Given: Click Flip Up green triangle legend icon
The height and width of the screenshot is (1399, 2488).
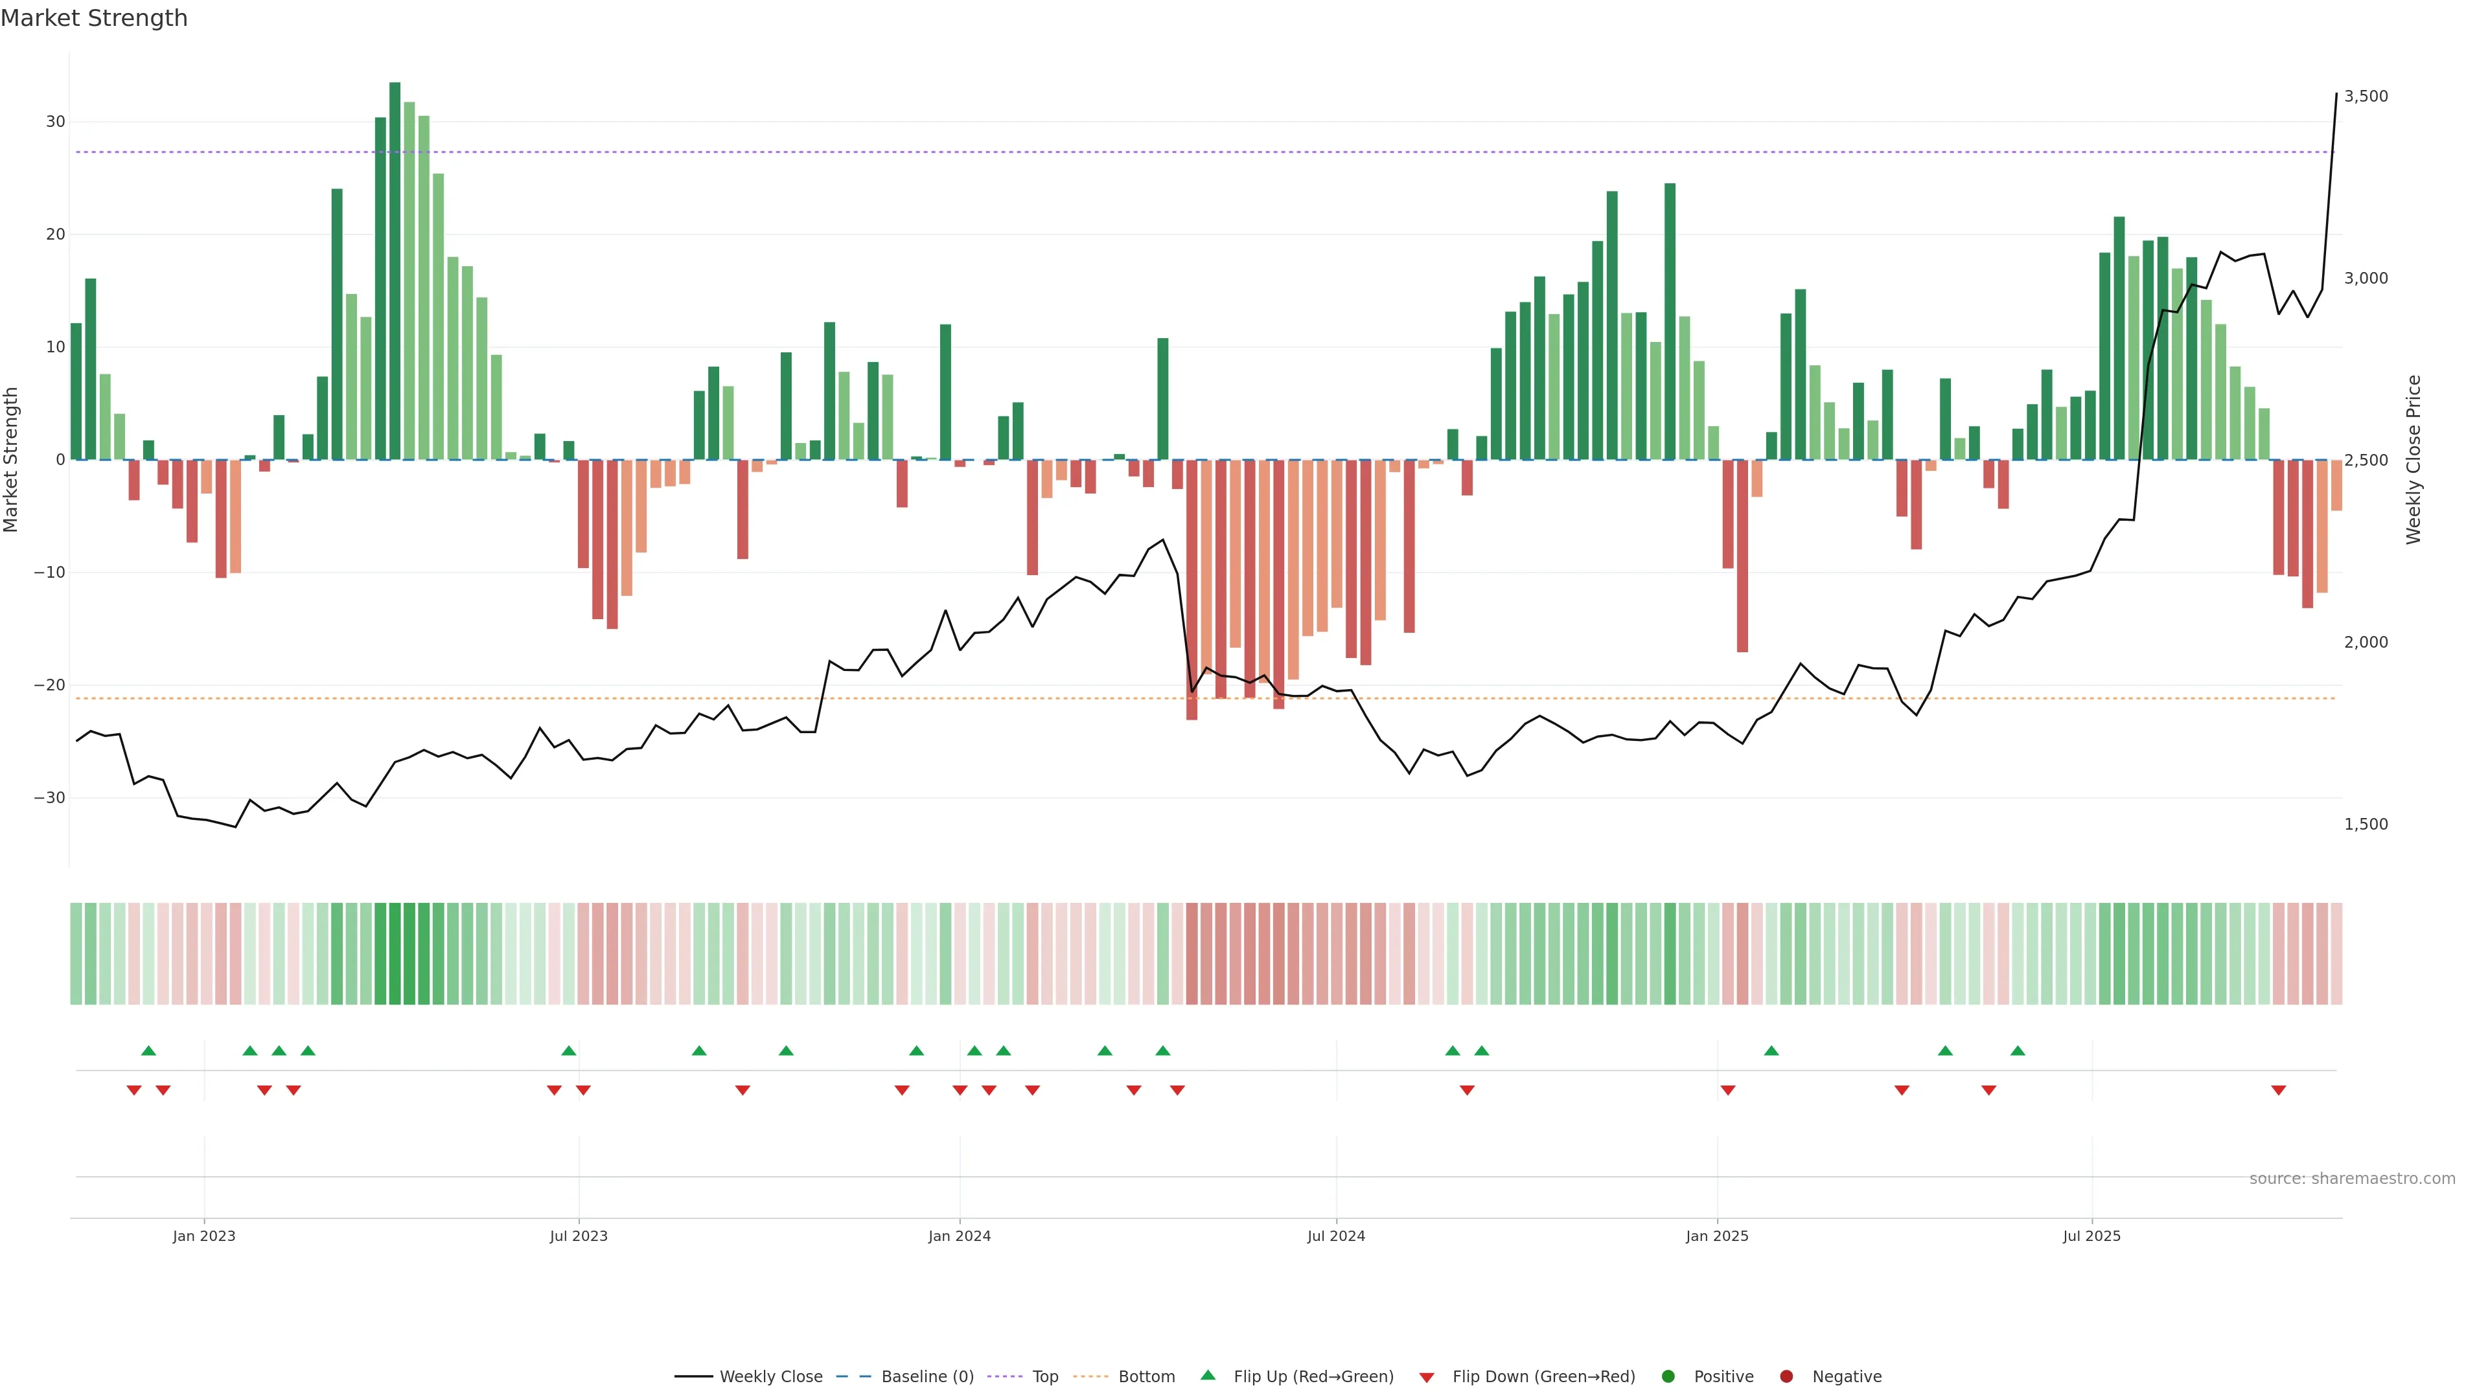Looking at the screenshot, I should pos(1207,1376).
